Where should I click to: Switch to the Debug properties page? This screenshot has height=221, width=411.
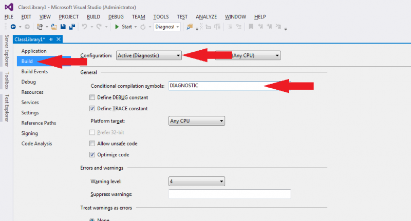[x=29, y=82]
